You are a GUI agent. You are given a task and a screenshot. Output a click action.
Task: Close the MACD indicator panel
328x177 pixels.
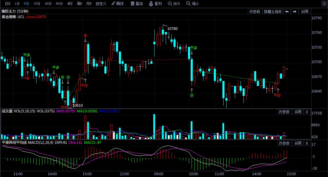click(307, 143)
